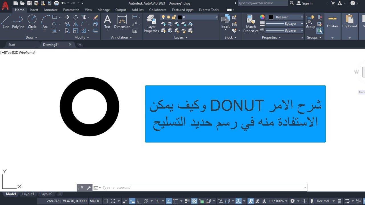
Task: Toggle Ortho mode in status bar
Action: pos(139,201)
